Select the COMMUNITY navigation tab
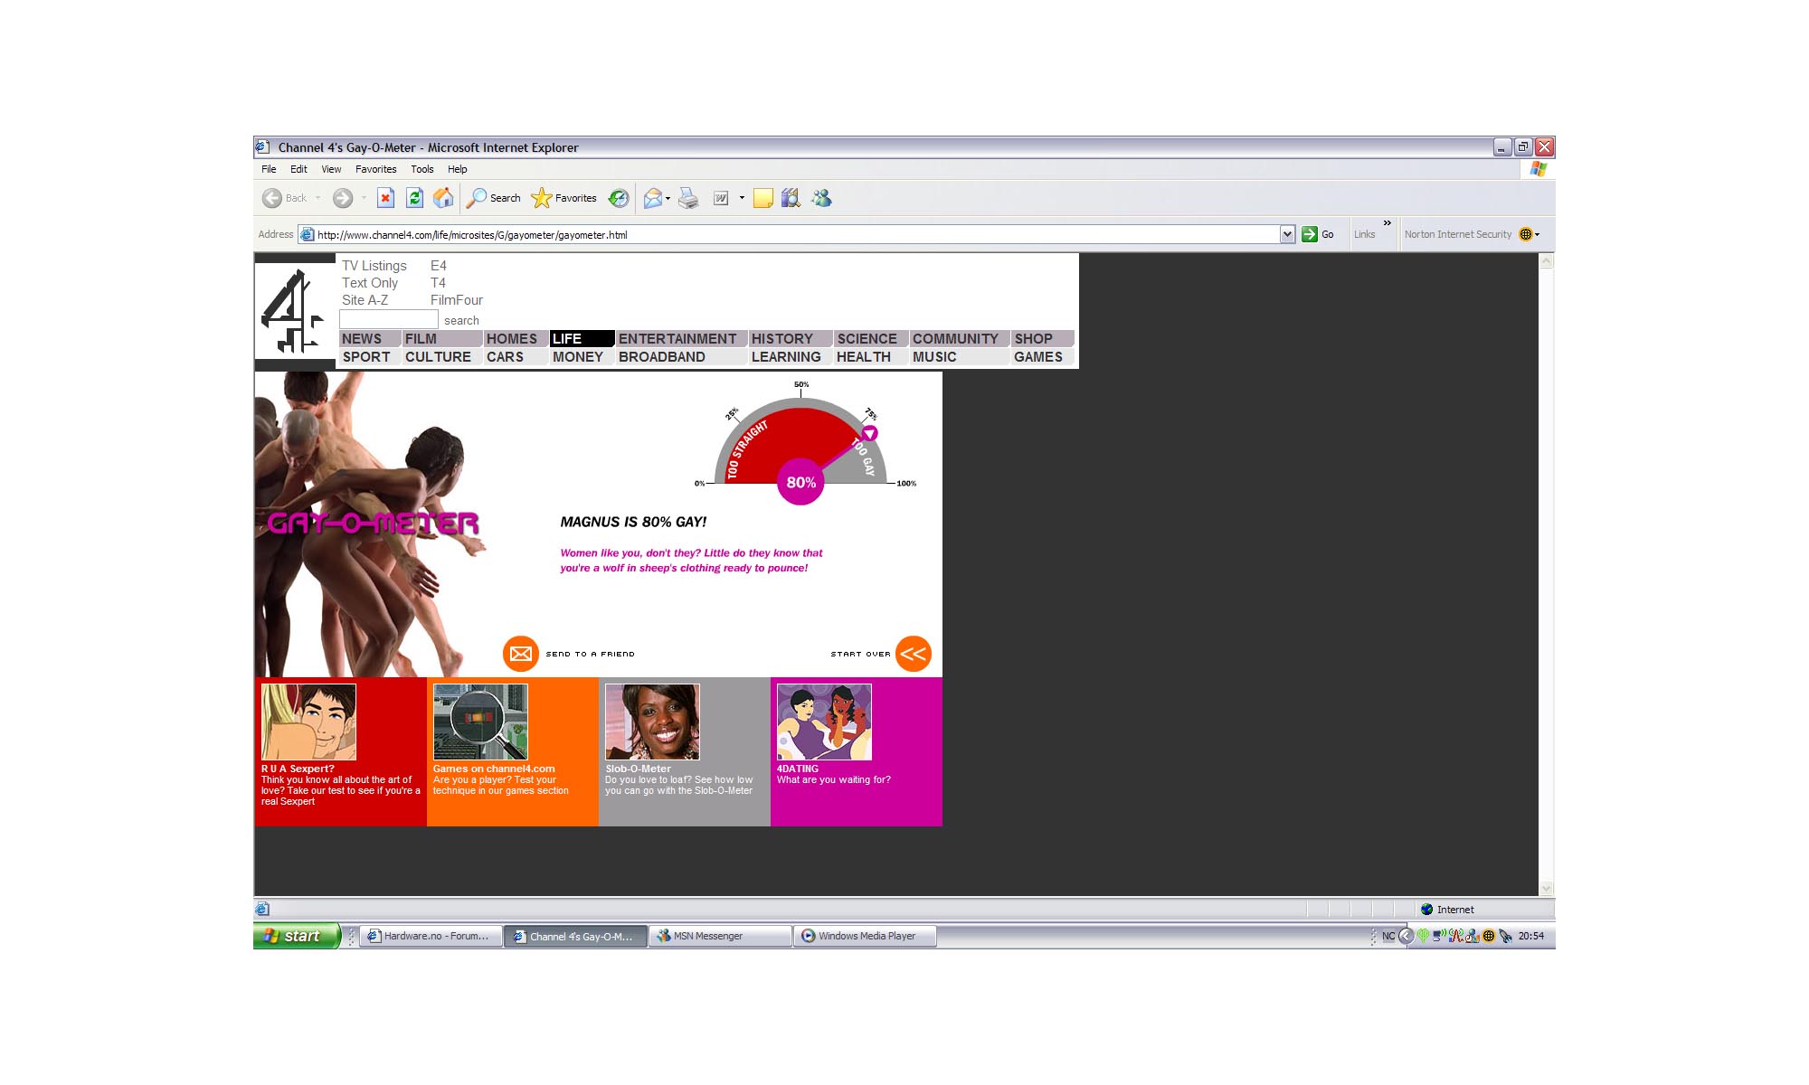This screenshot has width=1809, height=1085. pos(959,339)
